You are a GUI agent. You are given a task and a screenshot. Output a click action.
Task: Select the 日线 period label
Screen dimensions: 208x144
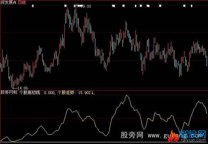coord(22,2)
